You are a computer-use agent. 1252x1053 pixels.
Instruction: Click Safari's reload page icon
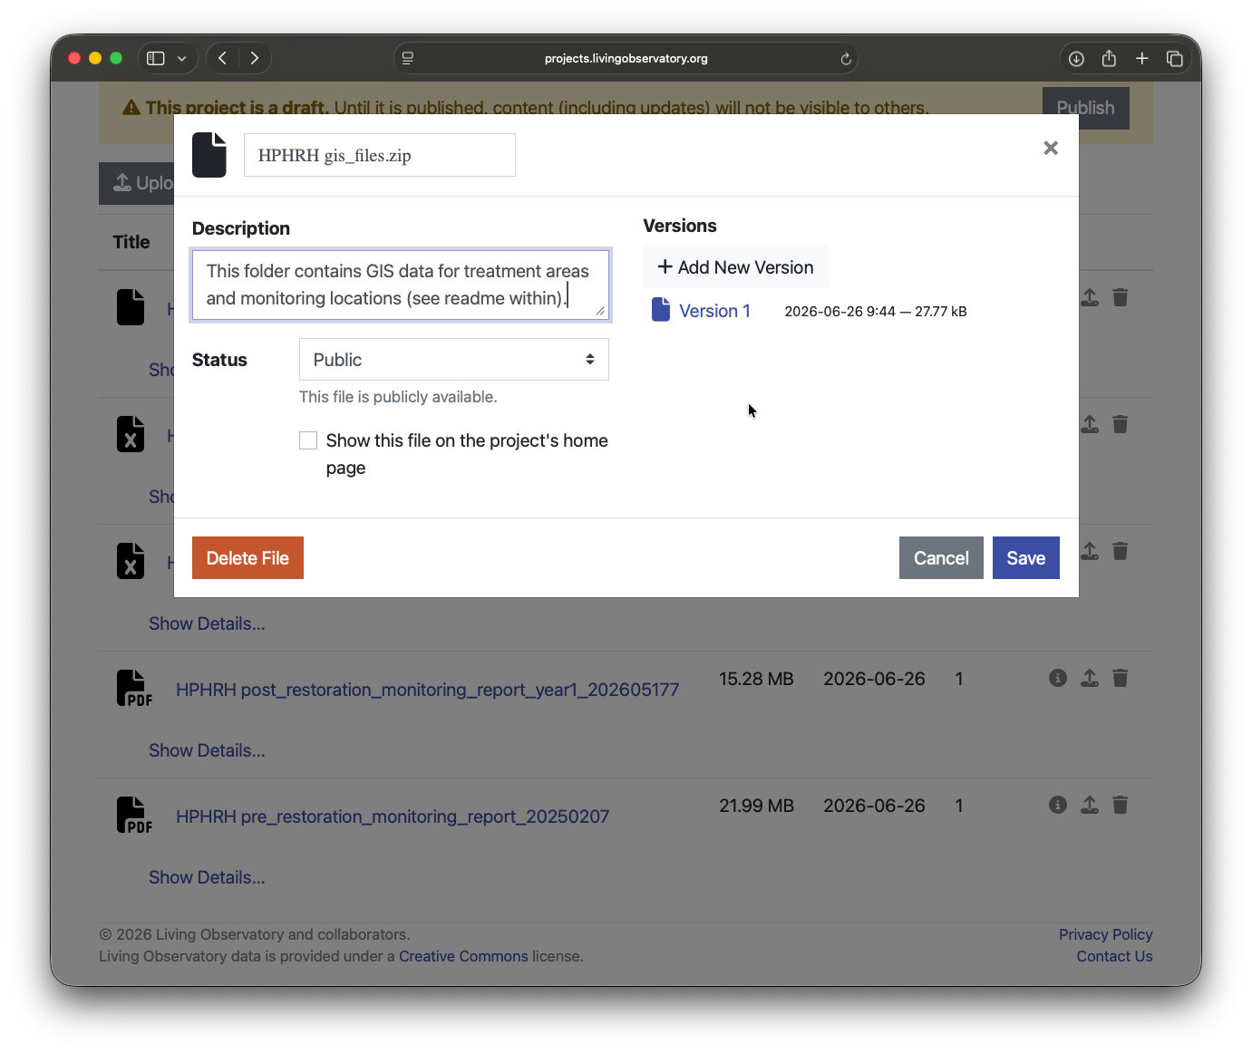846,59
